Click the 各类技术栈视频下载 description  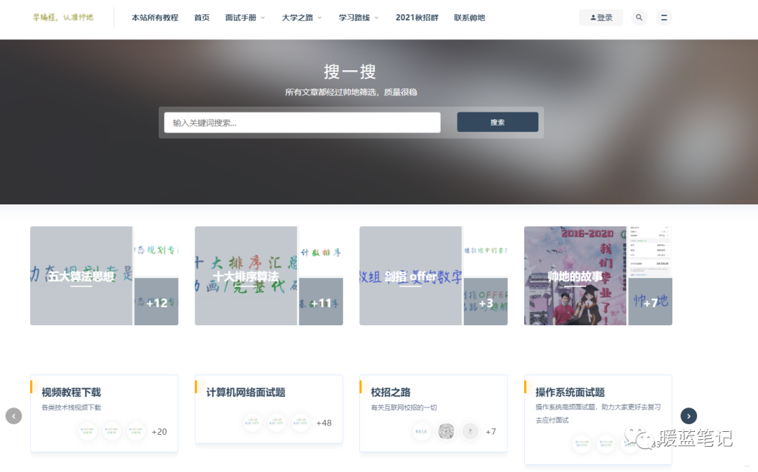71,407
